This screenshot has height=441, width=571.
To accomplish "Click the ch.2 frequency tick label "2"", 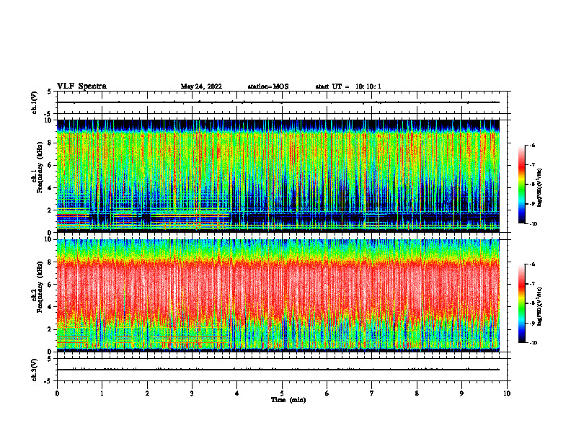I will click(x=50, y=329).
